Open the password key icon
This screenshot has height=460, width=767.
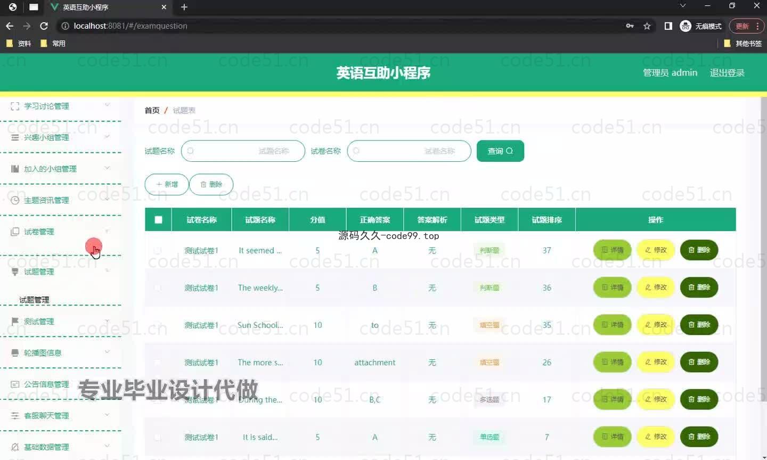click(x=630, y=26)
